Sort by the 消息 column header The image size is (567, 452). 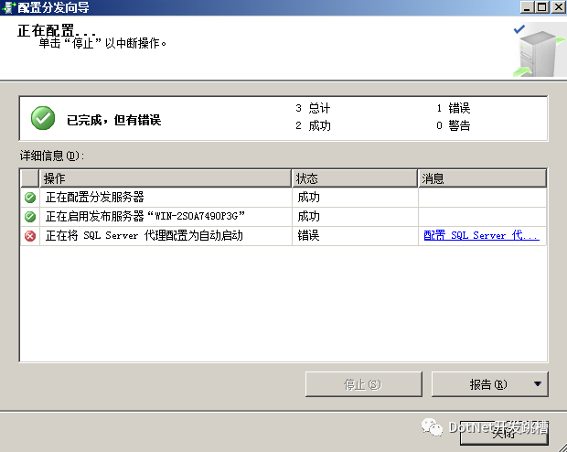(x=482, y=178)
